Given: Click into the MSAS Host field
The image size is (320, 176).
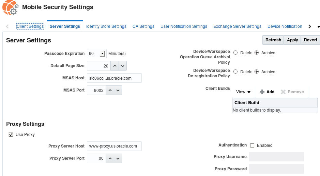Looking at the screenshot, I should point(114,78).
